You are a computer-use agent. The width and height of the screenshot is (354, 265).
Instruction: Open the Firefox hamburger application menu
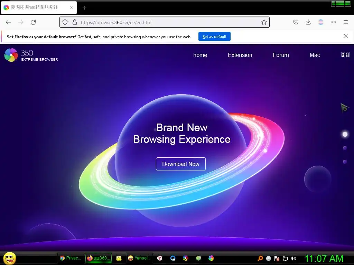[346, 22]
